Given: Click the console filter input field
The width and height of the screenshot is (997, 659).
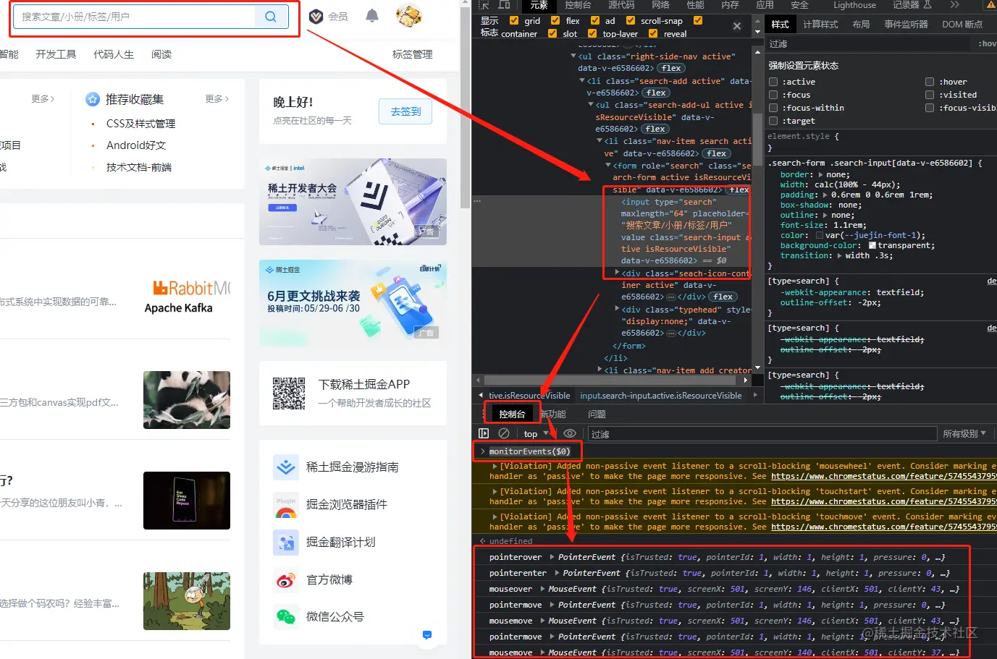Looking at the screenshot, I should pyautogui.click(x=760, y=433).
